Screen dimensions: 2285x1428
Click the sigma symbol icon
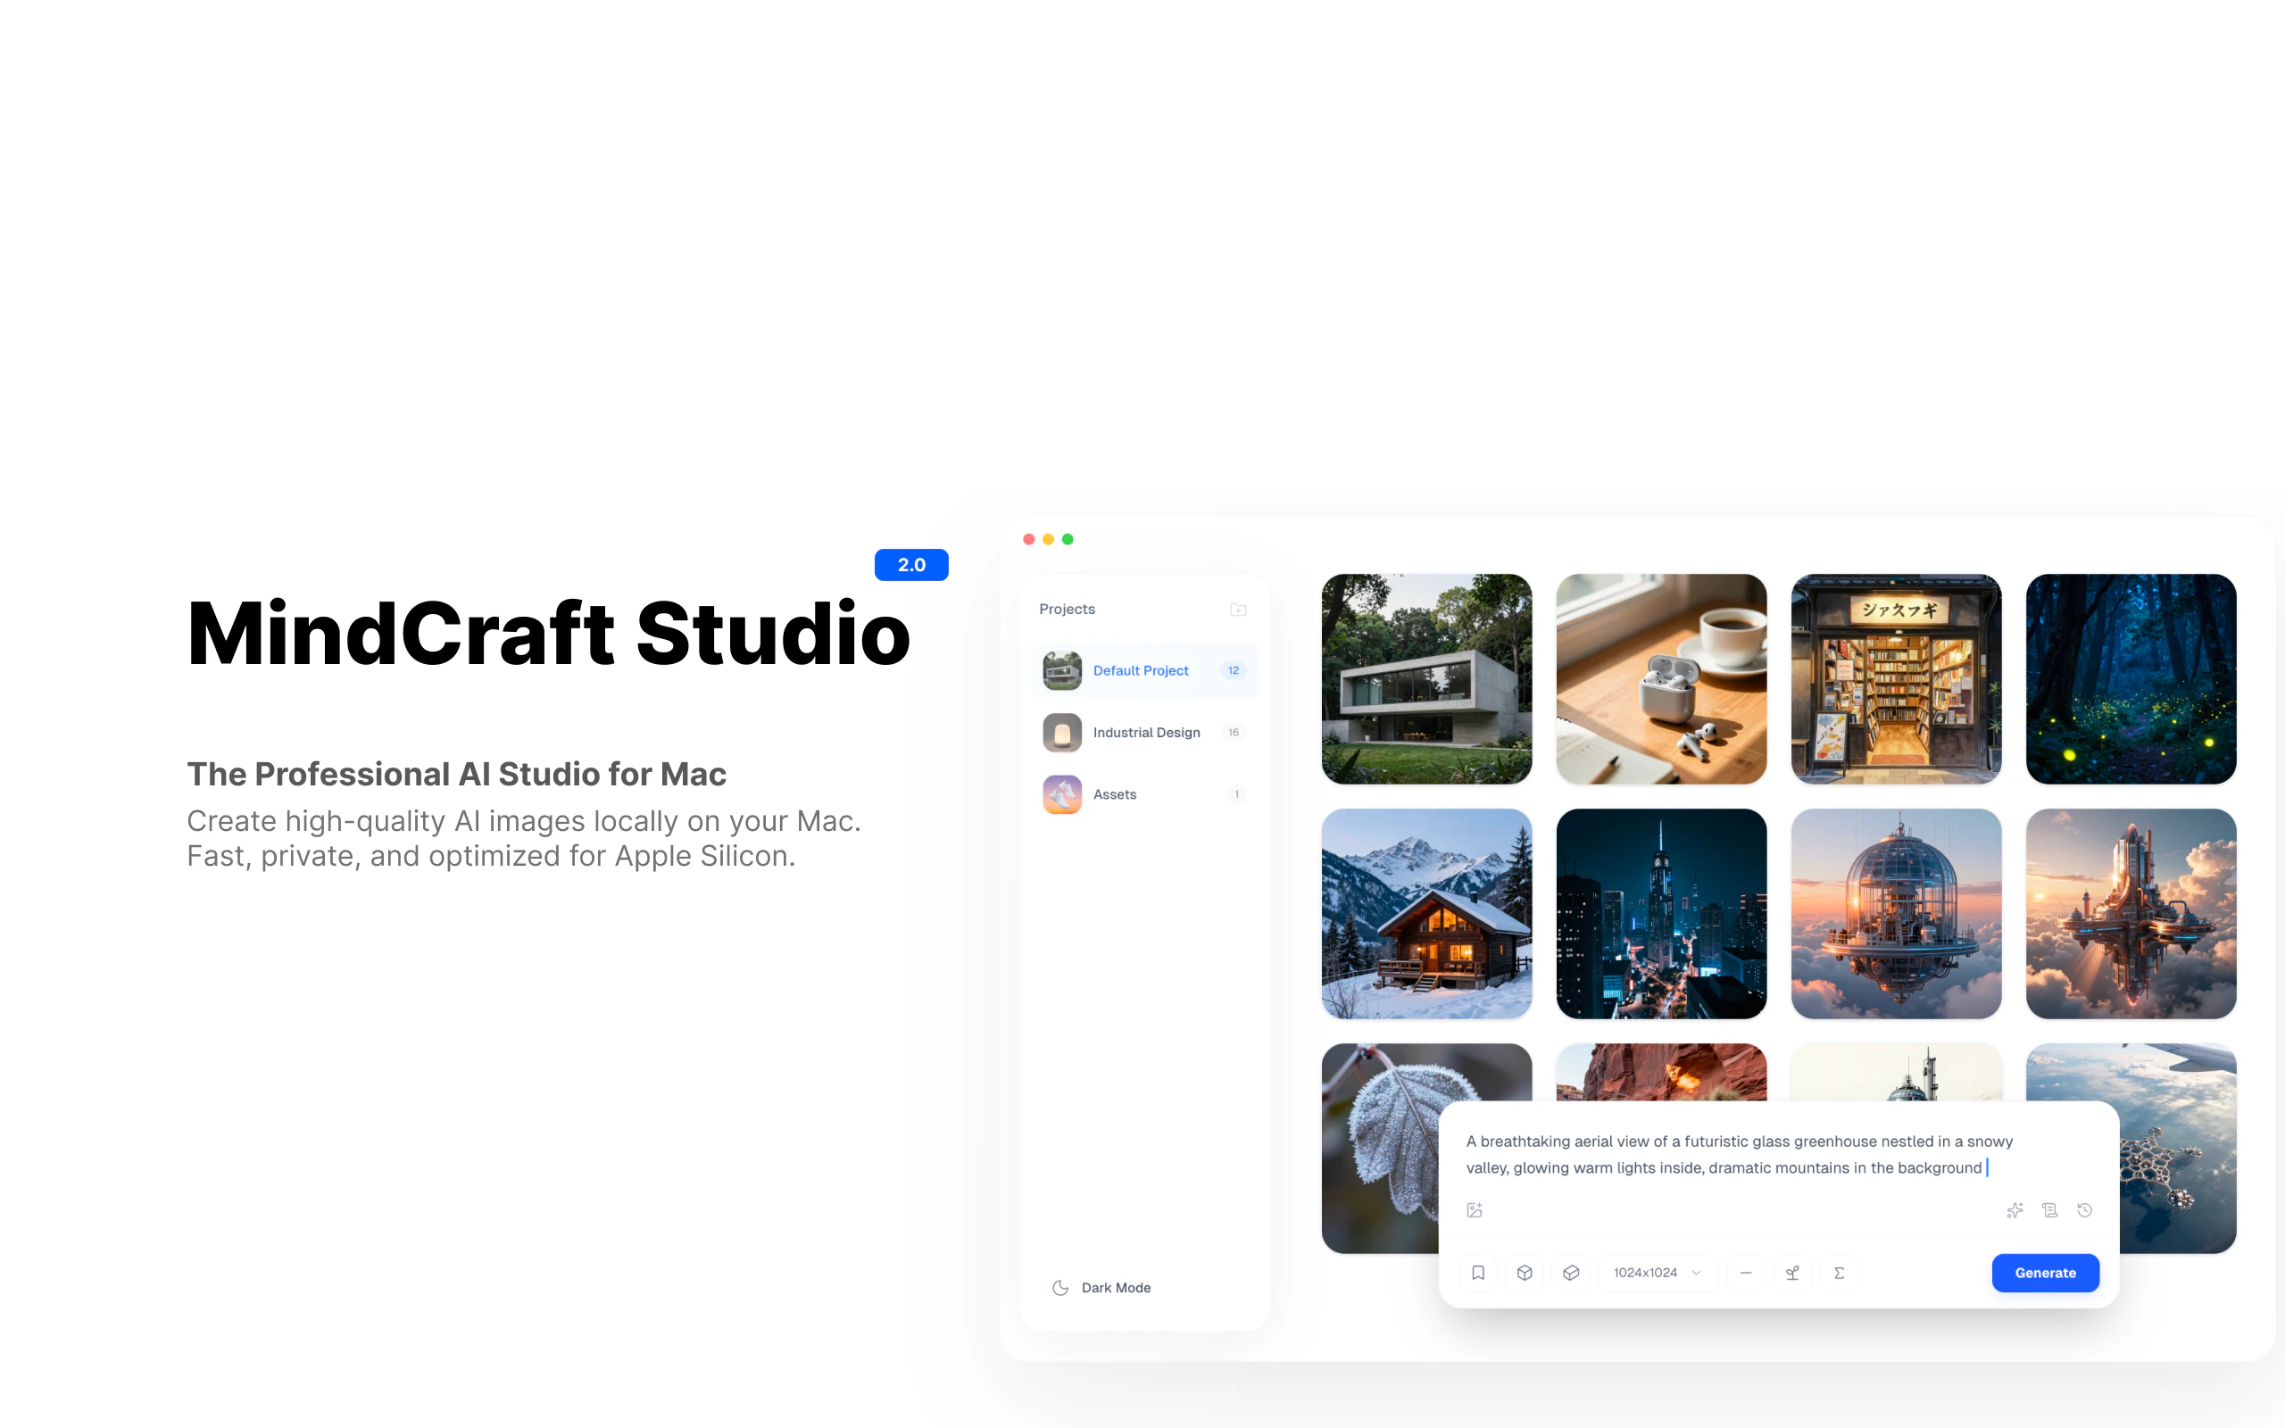click(x=1840, y=1272)
